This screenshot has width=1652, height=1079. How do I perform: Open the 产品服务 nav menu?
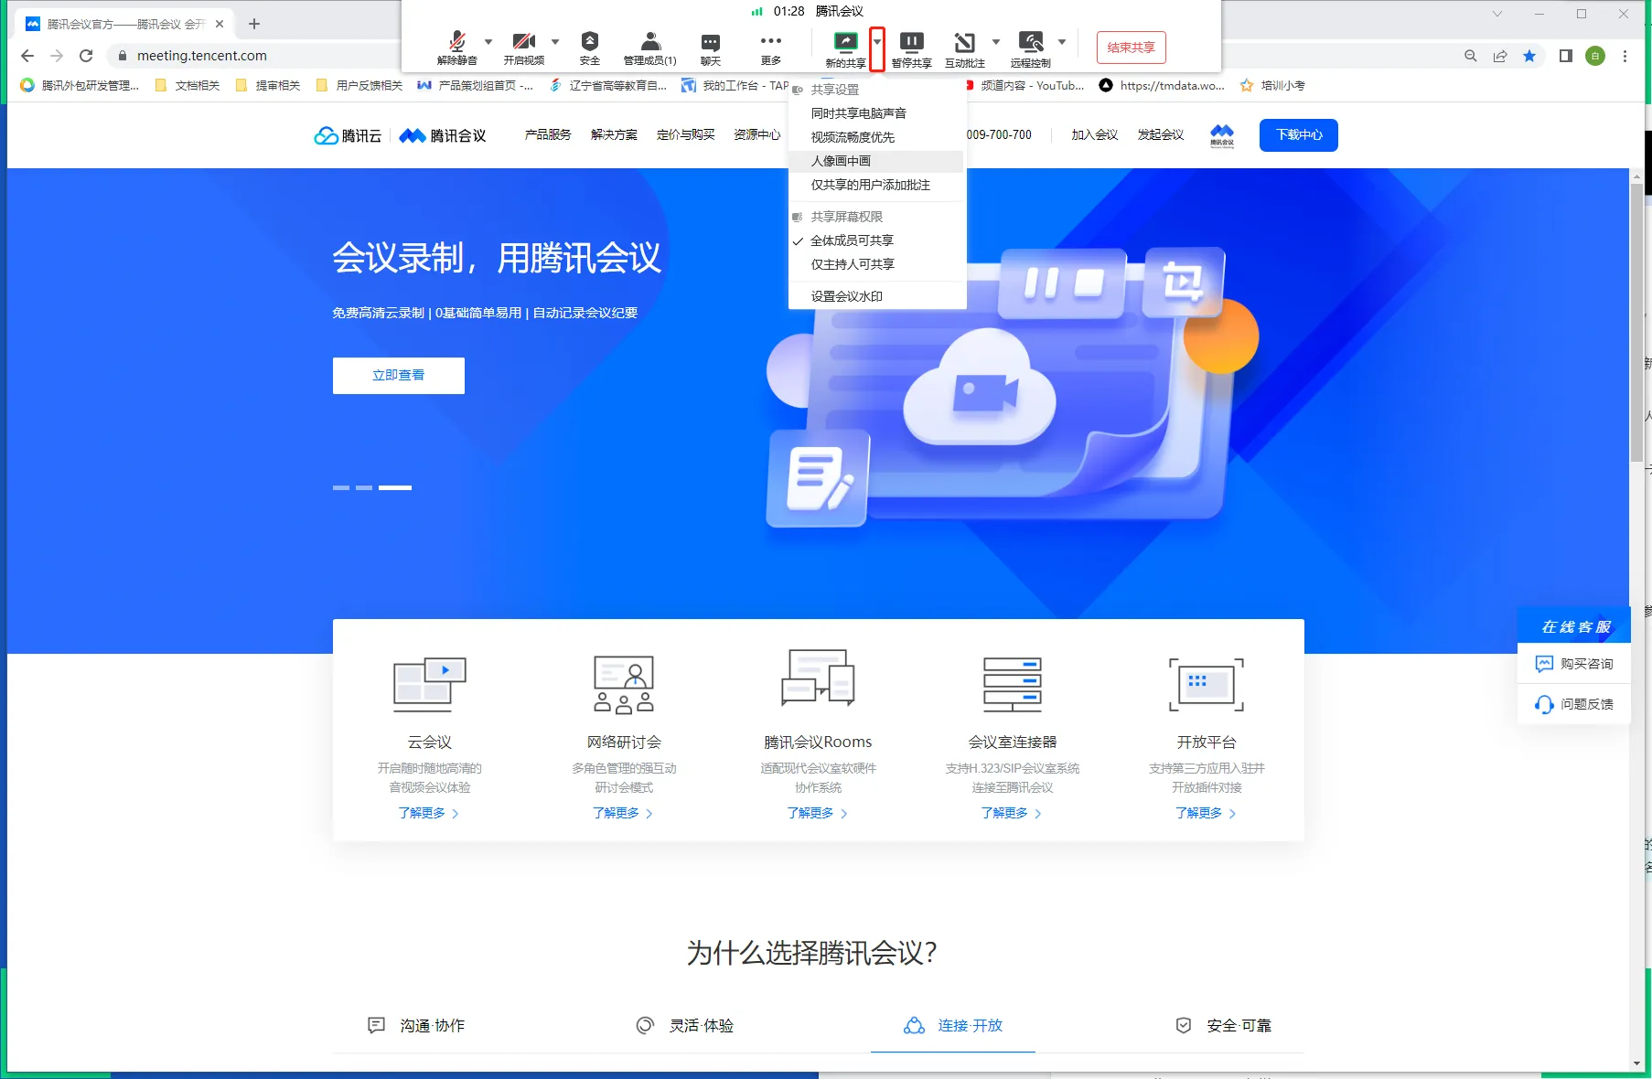[x=548, y=135]
